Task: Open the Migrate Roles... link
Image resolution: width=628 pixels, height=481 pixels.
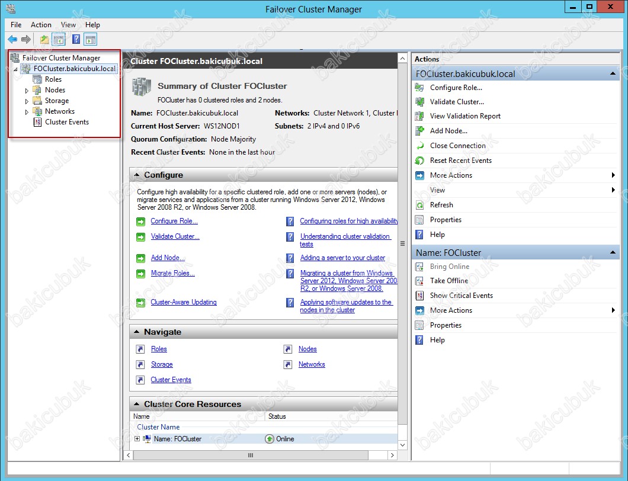Action: click(172, 273)
